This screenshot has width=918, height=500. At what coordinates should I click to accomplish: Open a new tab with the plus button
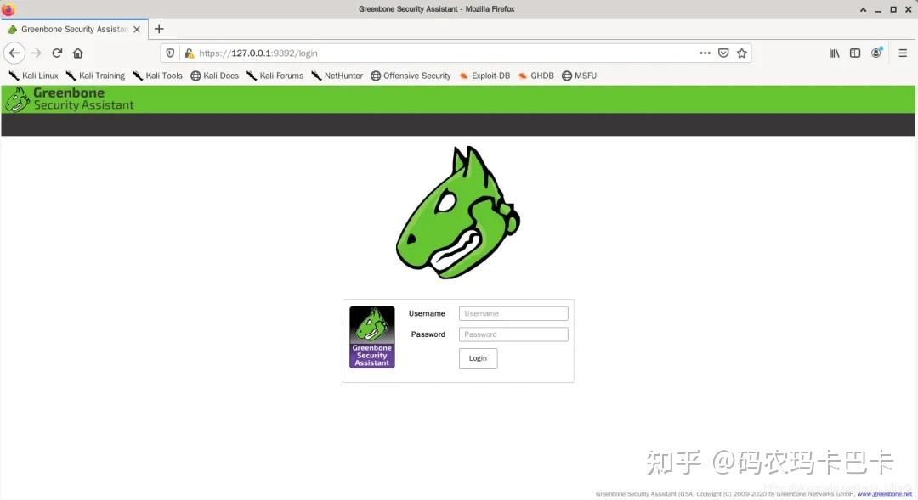(x=159, y=28)
